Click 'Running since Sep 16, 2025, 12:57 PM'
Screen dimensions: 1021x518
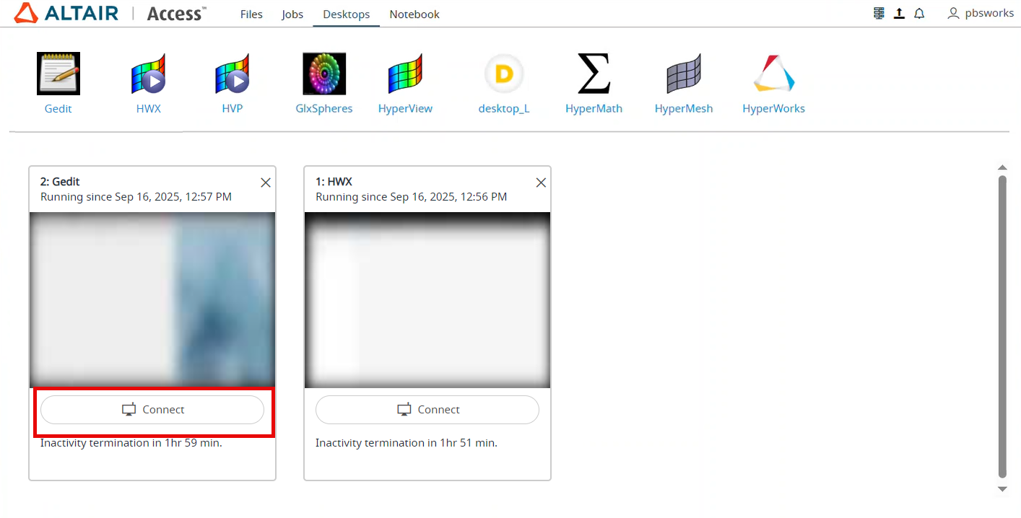coord(136,197)
